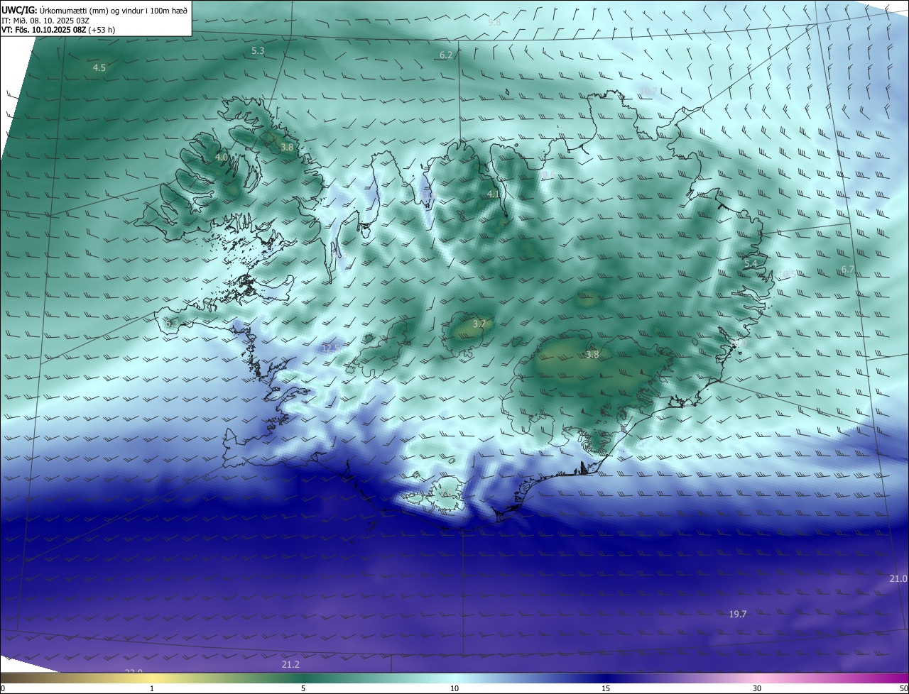The image size is (909, 694).
Task: Click the faint 10.5 value label off the east coast
Action: [786, 275]
